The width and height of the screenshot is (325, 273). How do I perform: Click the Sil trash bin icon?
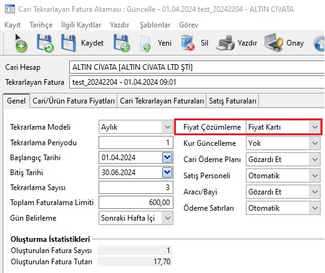pyautogui.click(x=188, y=43)
